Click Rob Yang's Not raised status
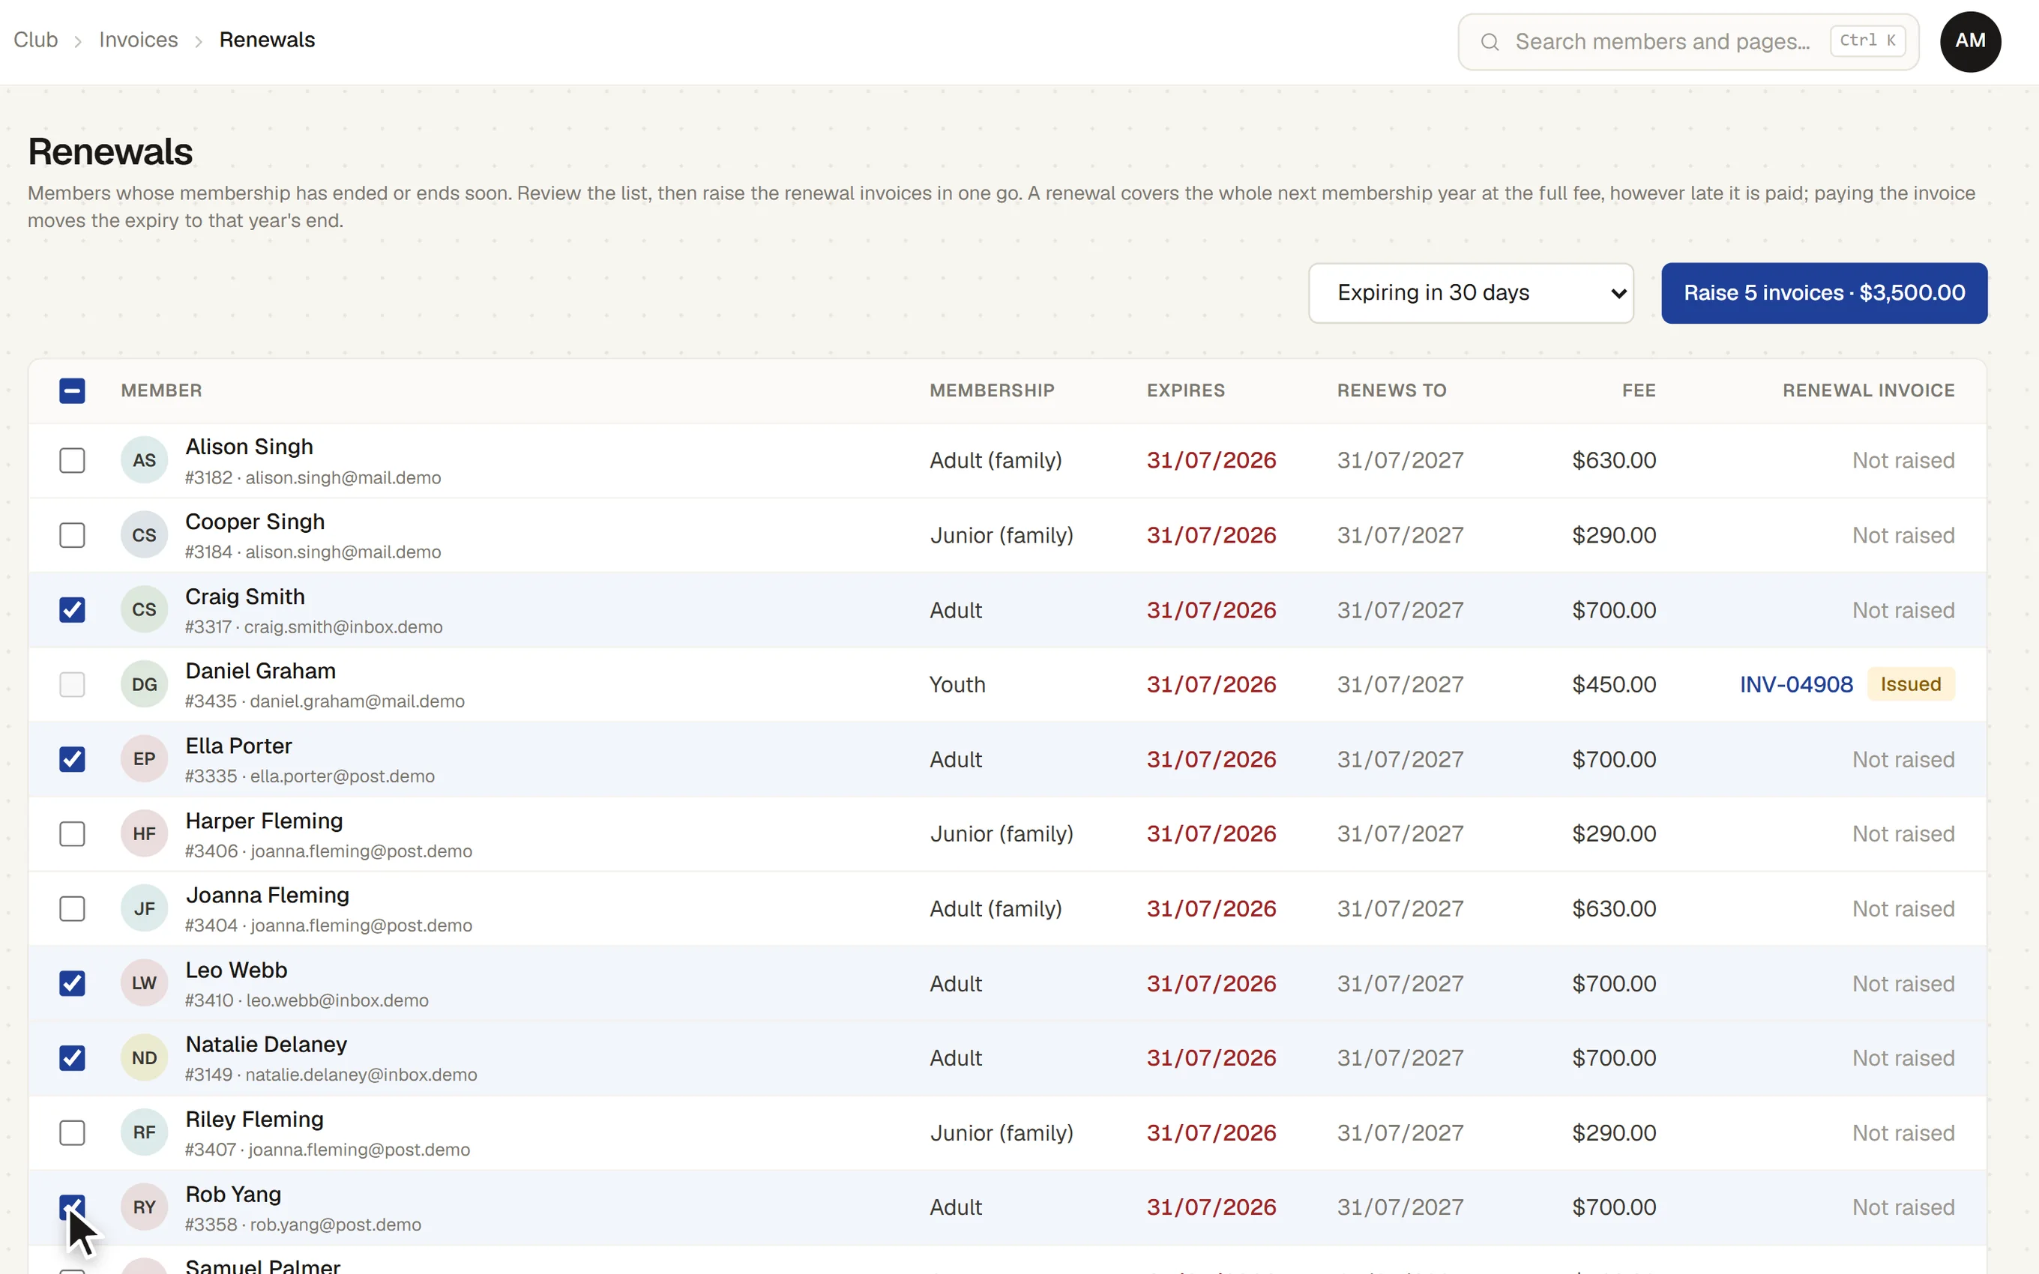The height and width of the screenshot is (1274, 2039). click(x=1903, y=1207)
